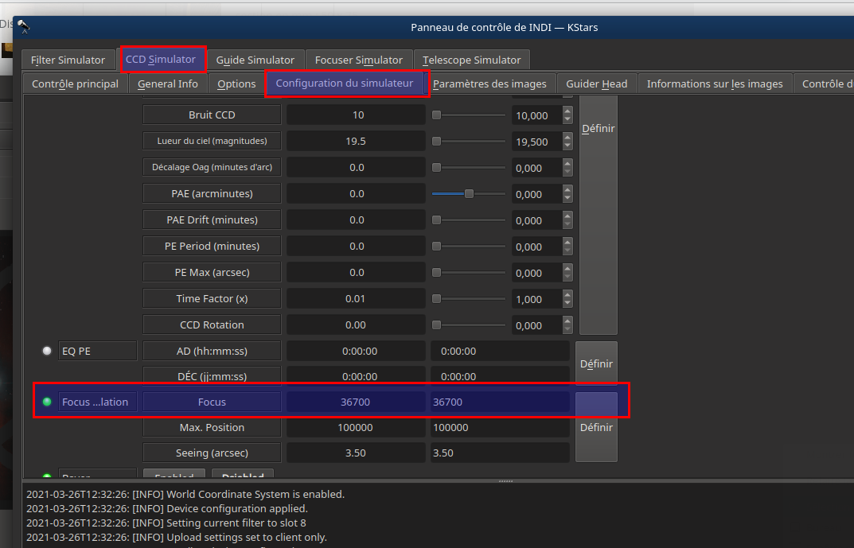
Task: Switch to the Filter Simulator tab
Action: [x=68, y=60]
